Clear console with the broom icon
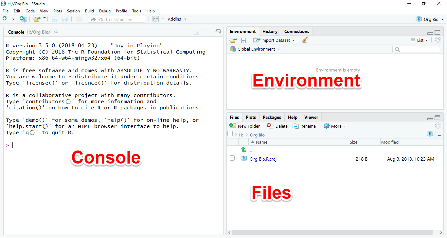Viewport: 447px width, 238px height. click(x=198, y=32)
